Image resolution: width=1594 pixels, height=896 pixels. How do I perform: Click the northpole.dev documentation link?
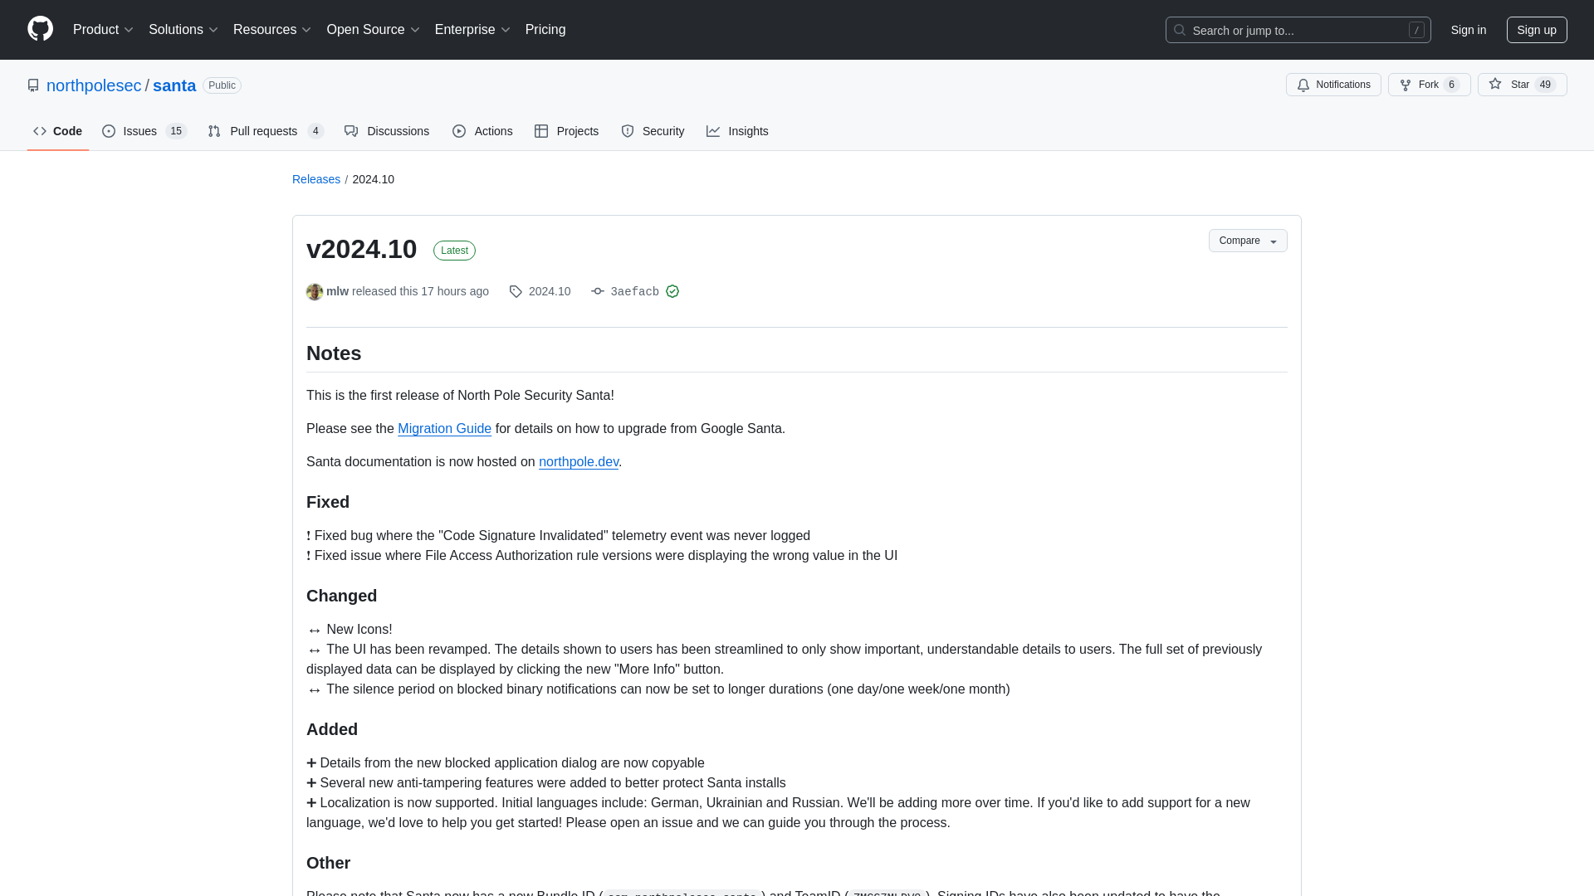pos(578,461)
